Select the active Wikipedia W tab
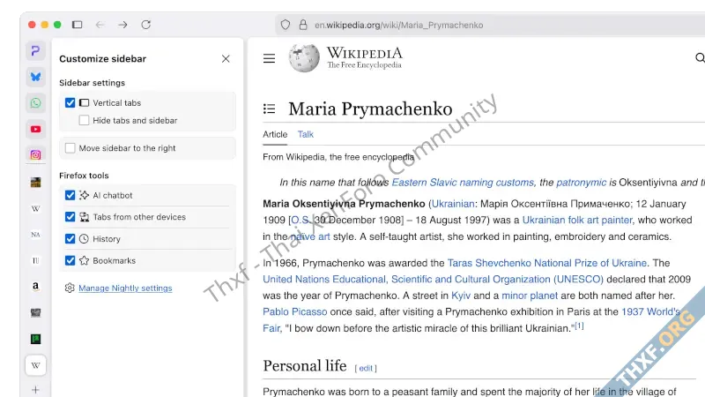 35,365
